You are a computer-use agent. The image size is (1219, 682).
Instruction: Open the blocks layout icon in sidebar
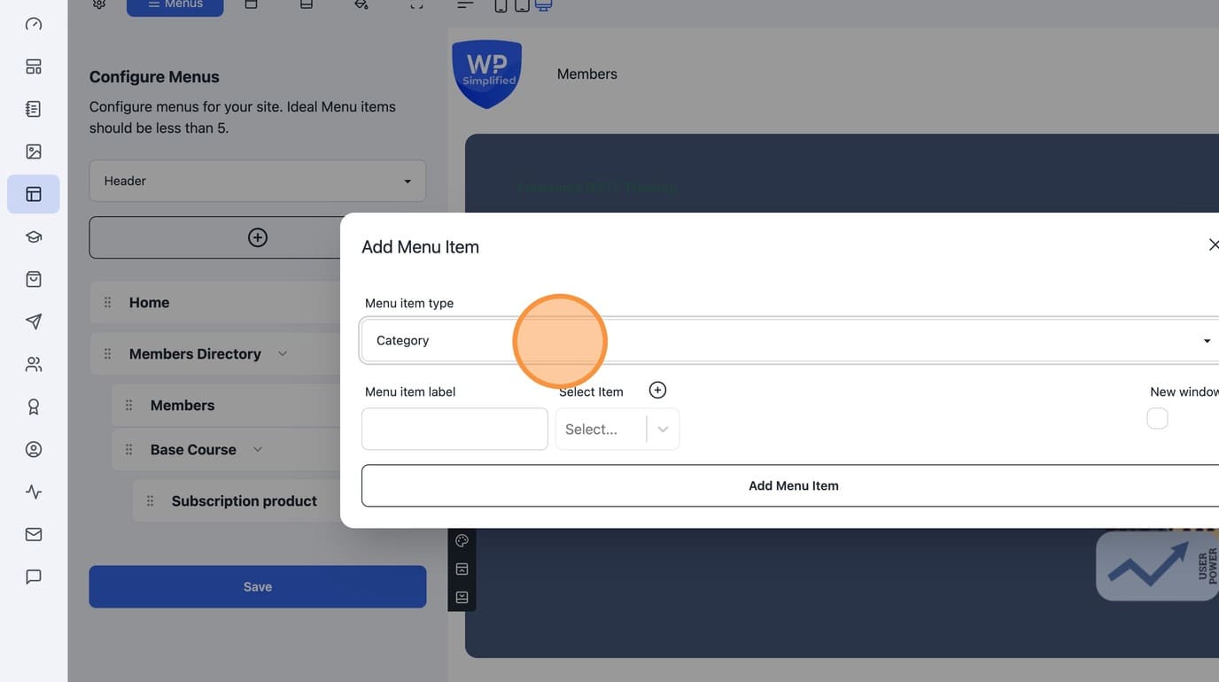(x=34, y=66)
